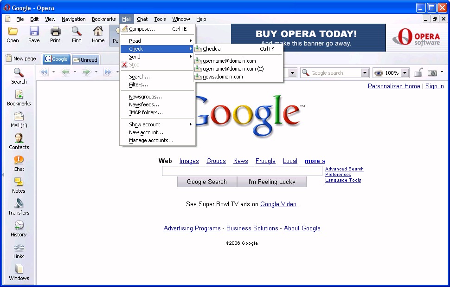This screenshot has height=287, width=450.
Task: Open the Back button history dropdown
Action: [75, 72]
